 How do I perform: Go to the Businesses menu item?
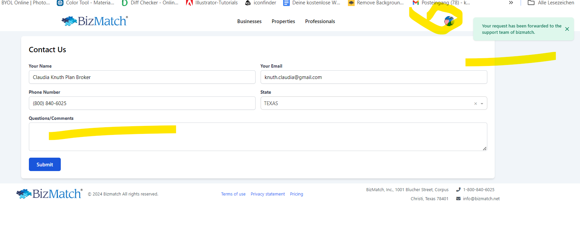(x=249, y=21)
